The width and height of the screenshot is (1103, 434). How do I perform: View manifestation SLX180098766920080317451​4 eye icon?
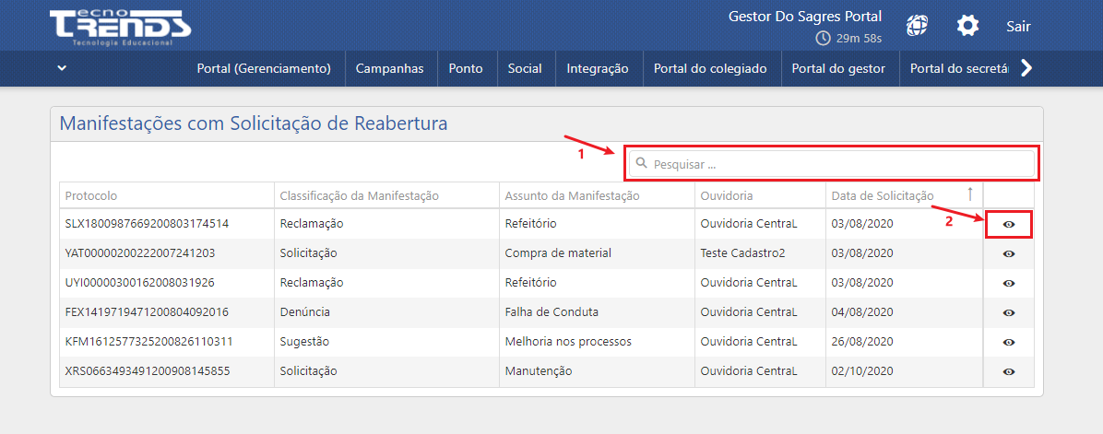(x=1008, y=224)
